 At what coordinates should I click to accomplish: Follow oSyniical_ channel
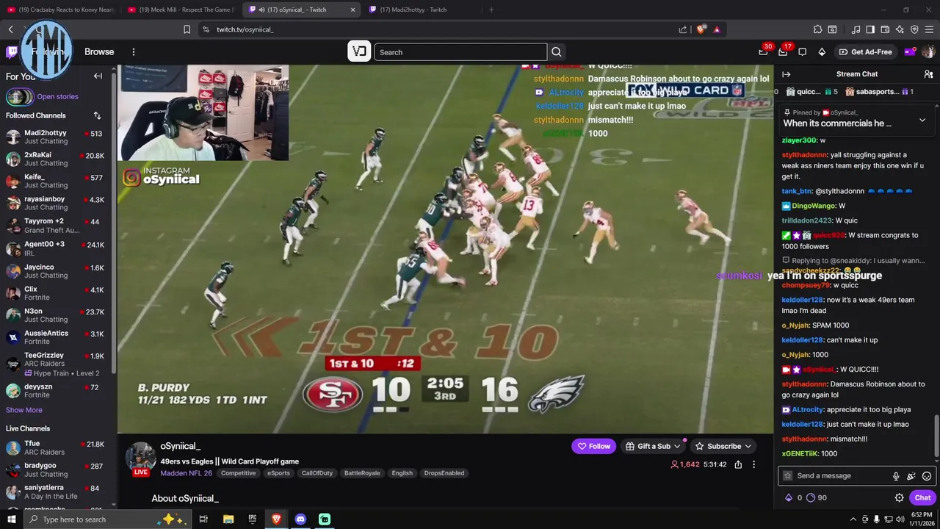(594, 446)
